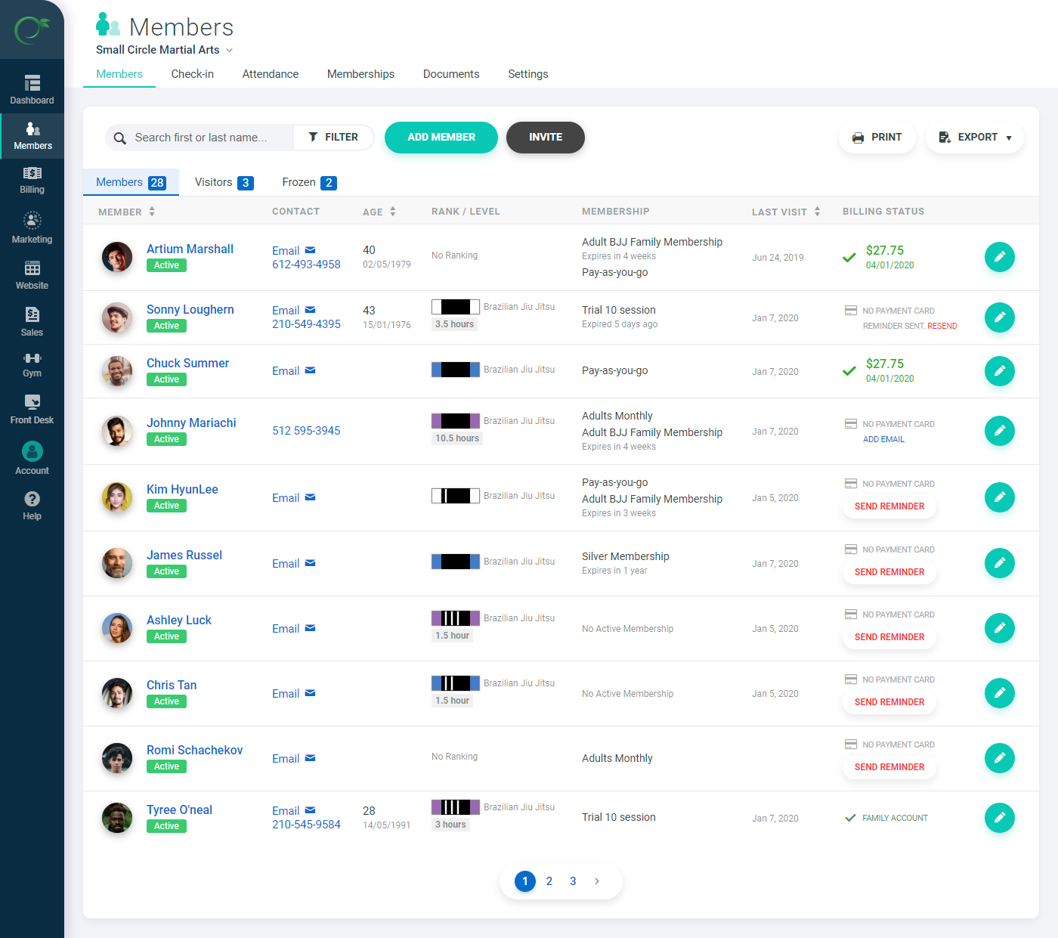Select the Frozen 2 tab
This screenshot has width=1058, height=938.
point(309,182)
